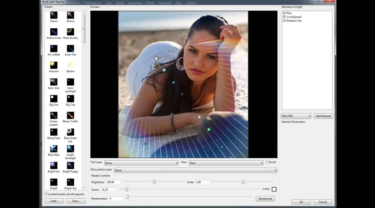Pick the Blue Green Eye preset

coord(70,132)
